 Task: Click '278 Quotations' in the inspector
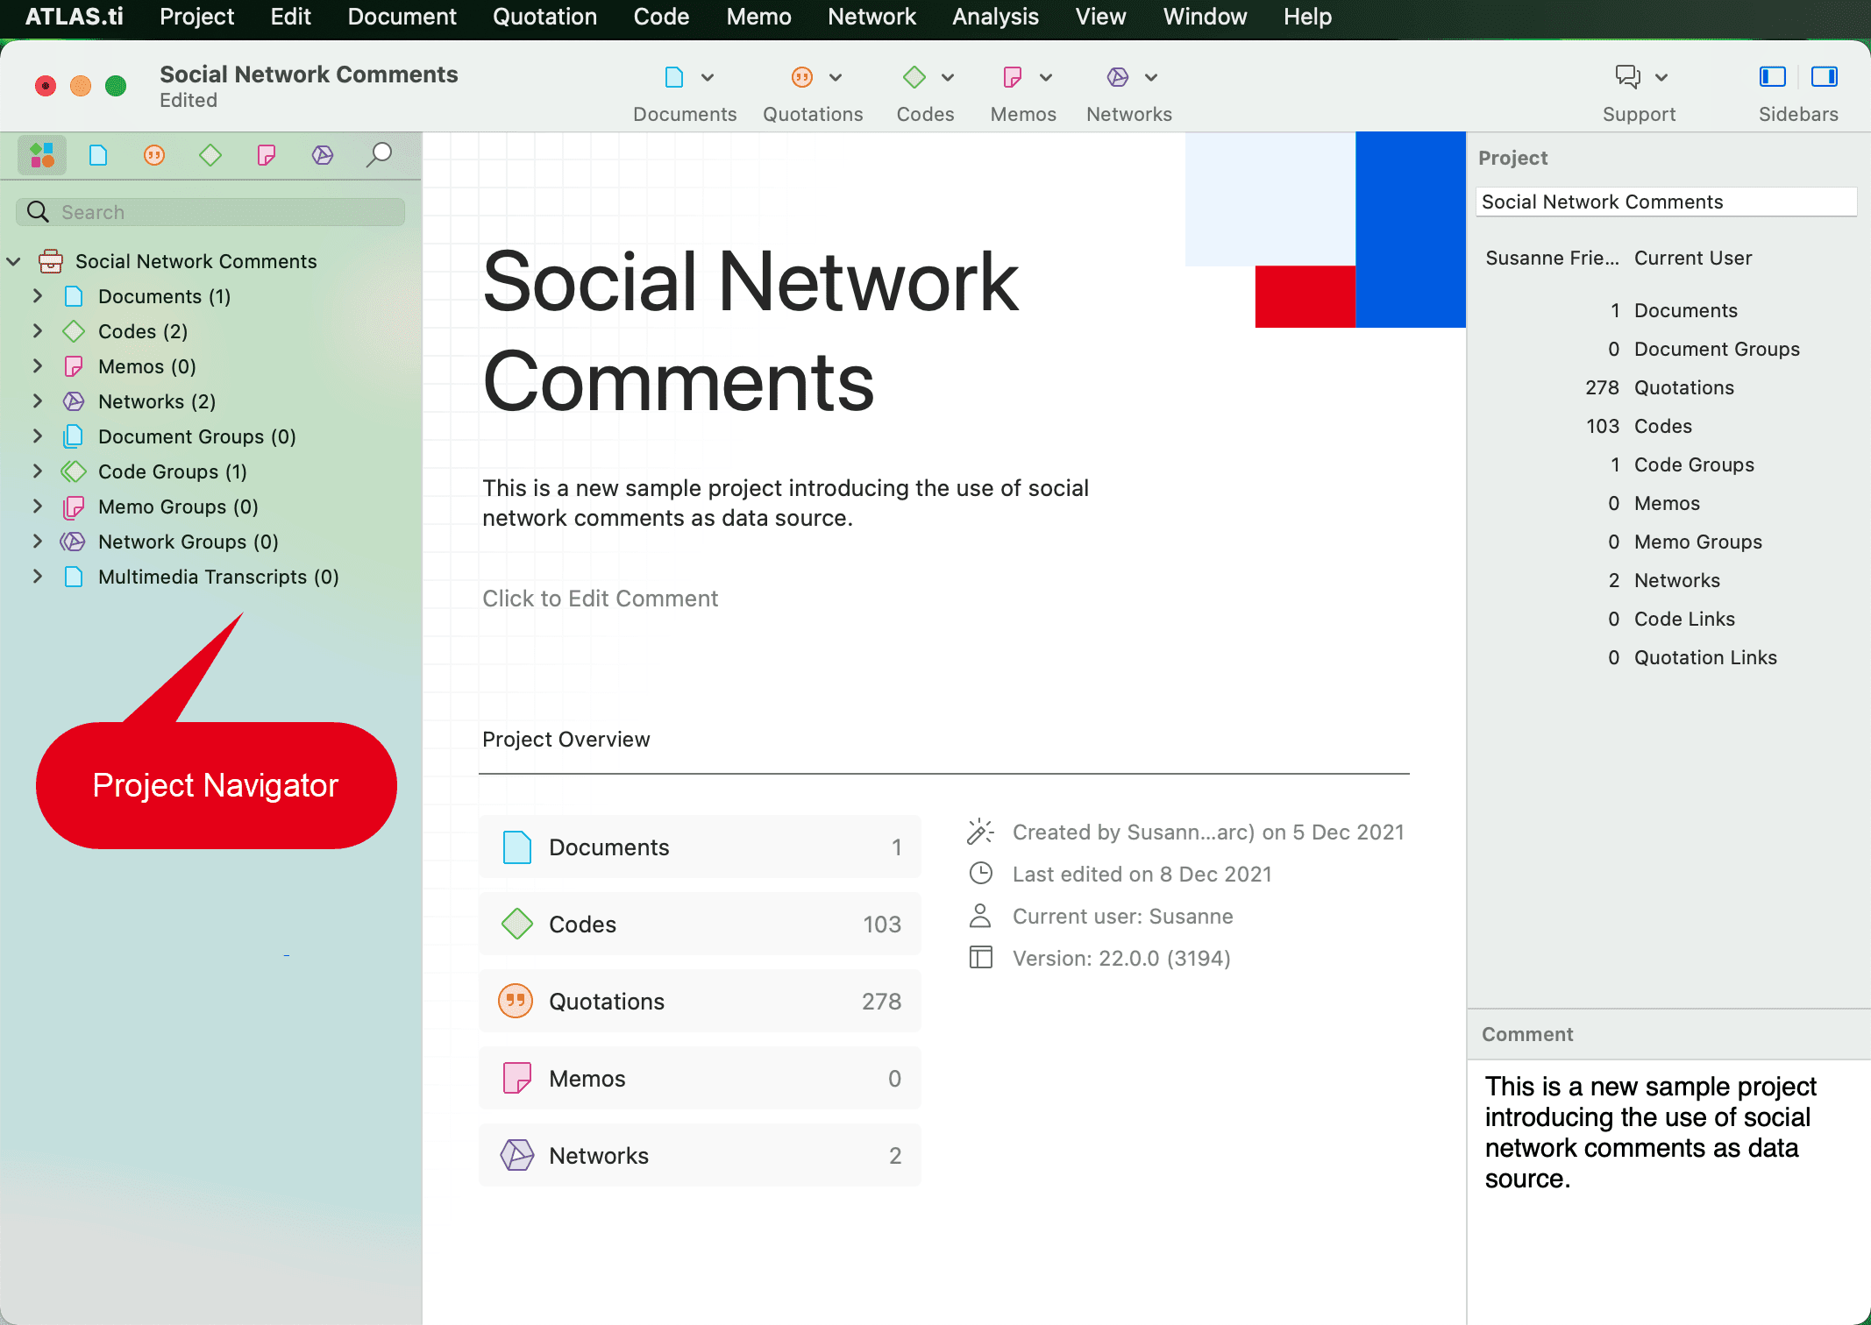[x=1659, y=387]
